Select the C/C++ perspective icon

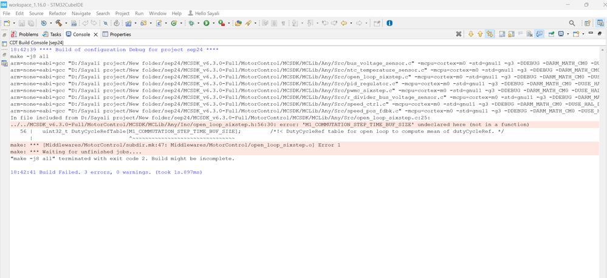pyautogui.click(x=600, y=23)
